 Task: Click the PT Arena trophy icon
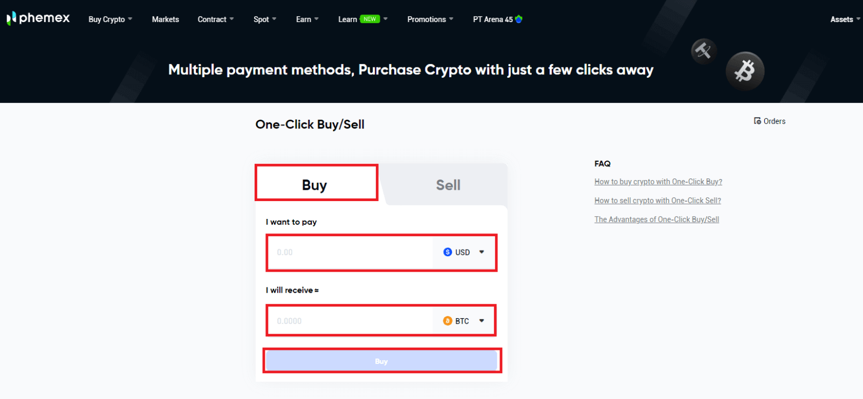[519, 19]
